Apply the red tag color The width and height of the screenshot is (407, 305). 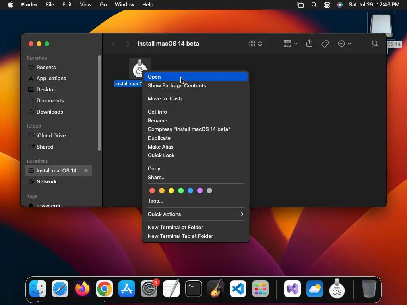152,191
